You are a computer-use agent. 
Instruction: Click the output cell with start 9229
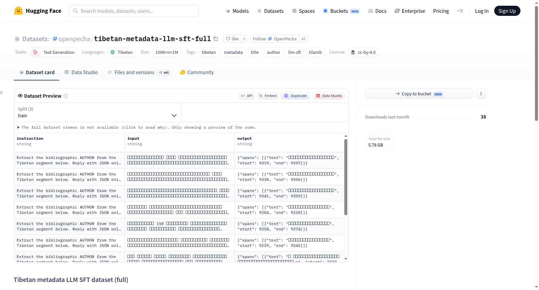click(x=289, y=243)
